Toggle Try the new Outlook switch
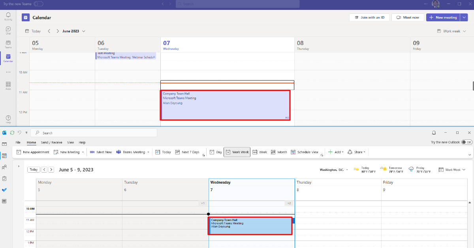The image size is (474, 248). tap(467, 142)
